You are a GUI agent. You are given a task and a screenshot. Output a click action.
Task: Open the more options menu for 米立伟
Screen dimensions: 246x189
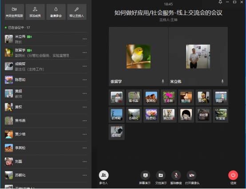[85, 39]
